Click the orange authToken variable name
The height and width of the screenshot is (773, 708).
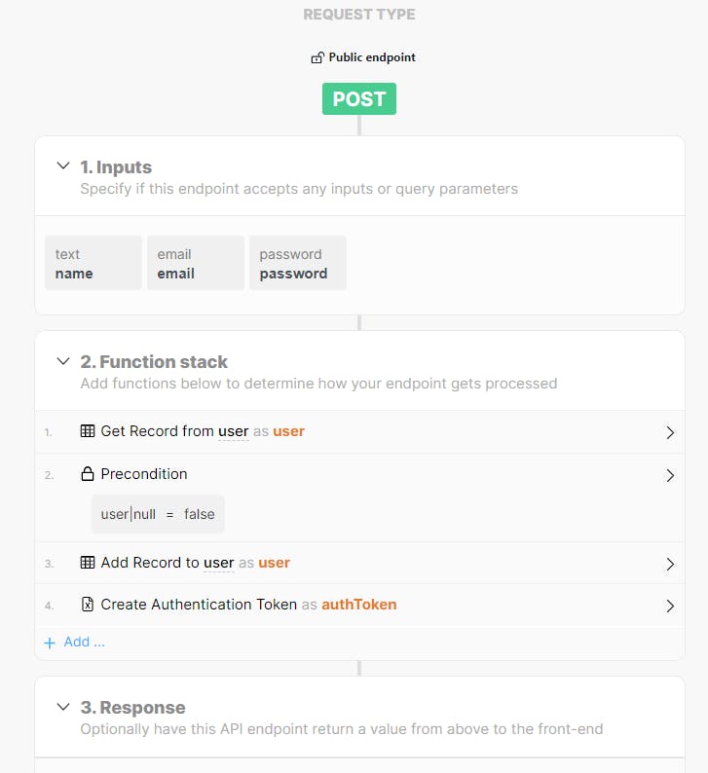pyautogui.click(x=359, y=605)
